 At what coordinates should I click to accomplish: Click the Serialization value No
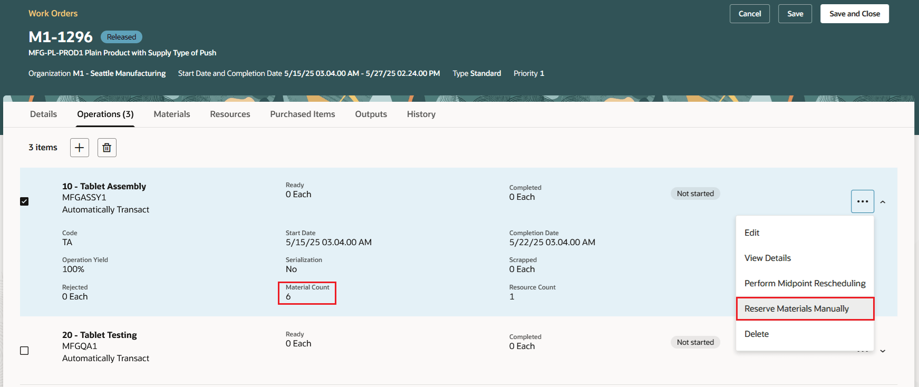click(291, 269)
